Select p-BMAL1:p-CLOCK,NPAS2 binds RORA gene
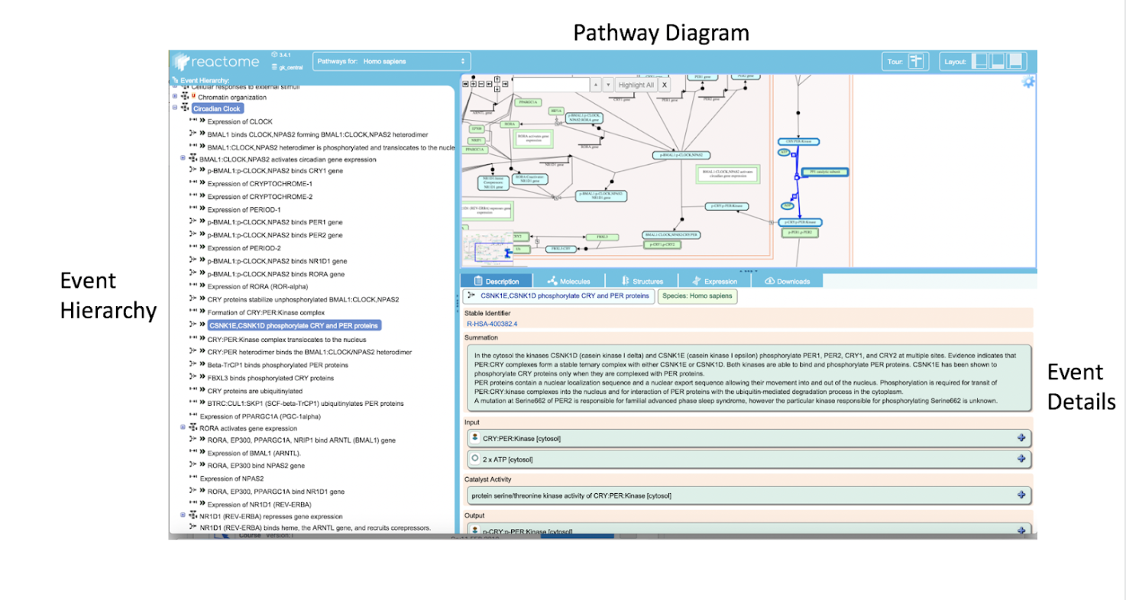Screen dimensions: 1126x600 (276, 274)
